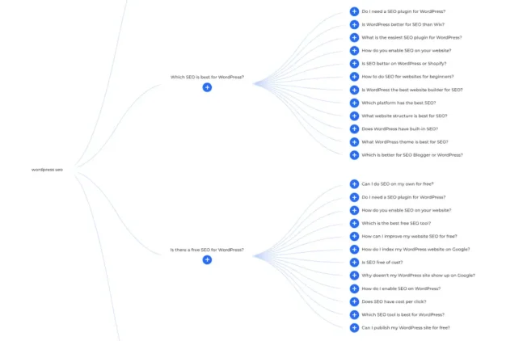
Task: Open question 'Can I do SEO on my own for free?'
Action: pos(398,184)
